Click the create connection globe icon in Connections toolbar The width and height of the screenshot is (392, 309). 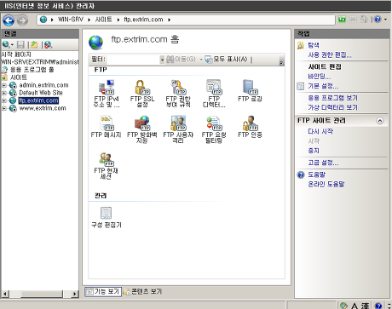[6, 44]
